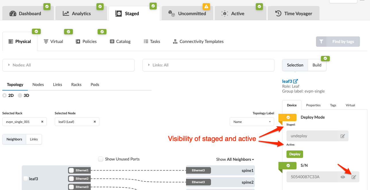Check the Ethernet1 port checkbox on leaf3

(71, 171)
